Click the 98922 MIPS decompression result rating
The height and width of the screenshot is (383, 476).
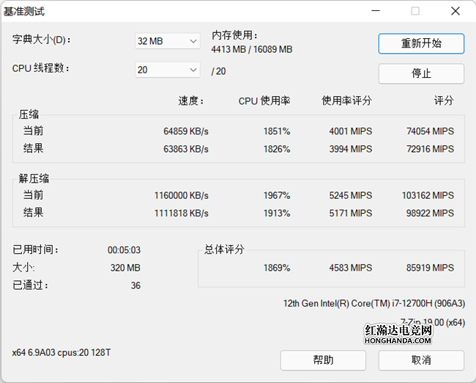pyautogui.click(x=430, y=213)
